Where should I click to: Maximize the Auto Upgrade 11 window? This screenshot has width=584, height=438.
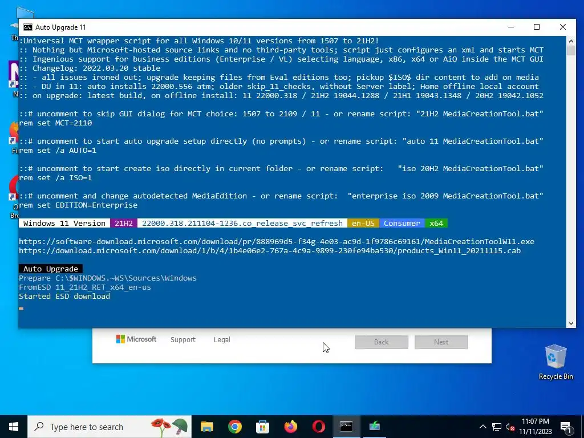tap(537, 27)
